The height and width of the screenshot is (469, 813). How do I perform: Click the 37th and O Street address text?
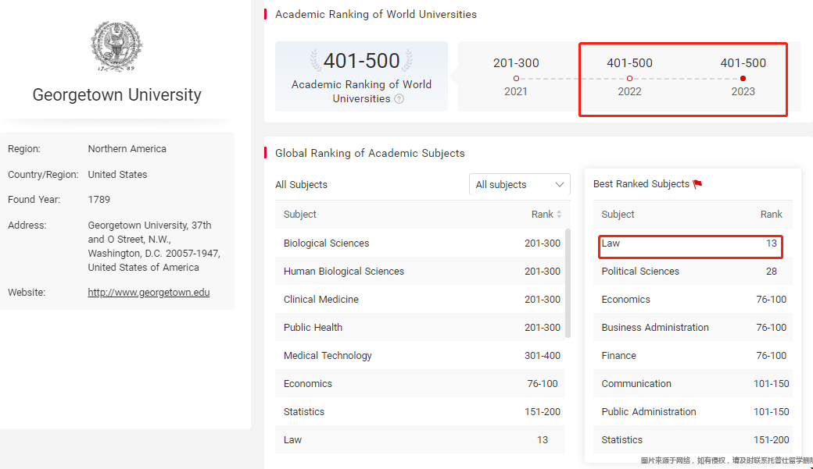pos(154,247)
